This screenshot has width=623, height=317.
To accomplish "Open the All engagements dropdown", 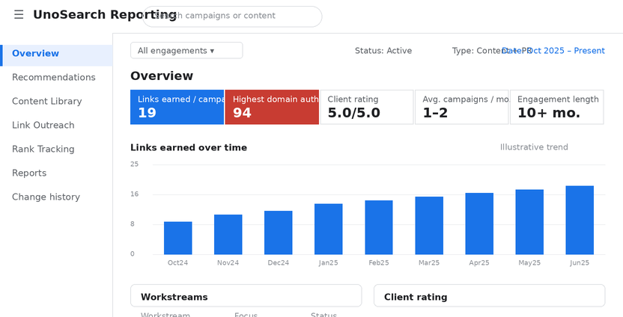I will (x=186, y=50).
